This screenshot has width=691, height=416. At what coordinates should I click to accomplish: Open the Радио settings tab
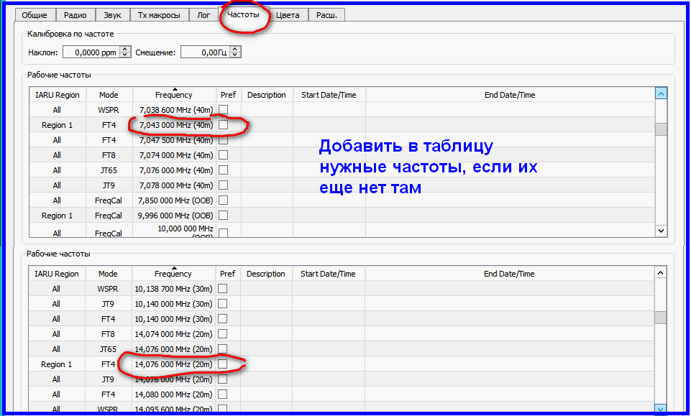pyautogui.click(x=75, y=15)
